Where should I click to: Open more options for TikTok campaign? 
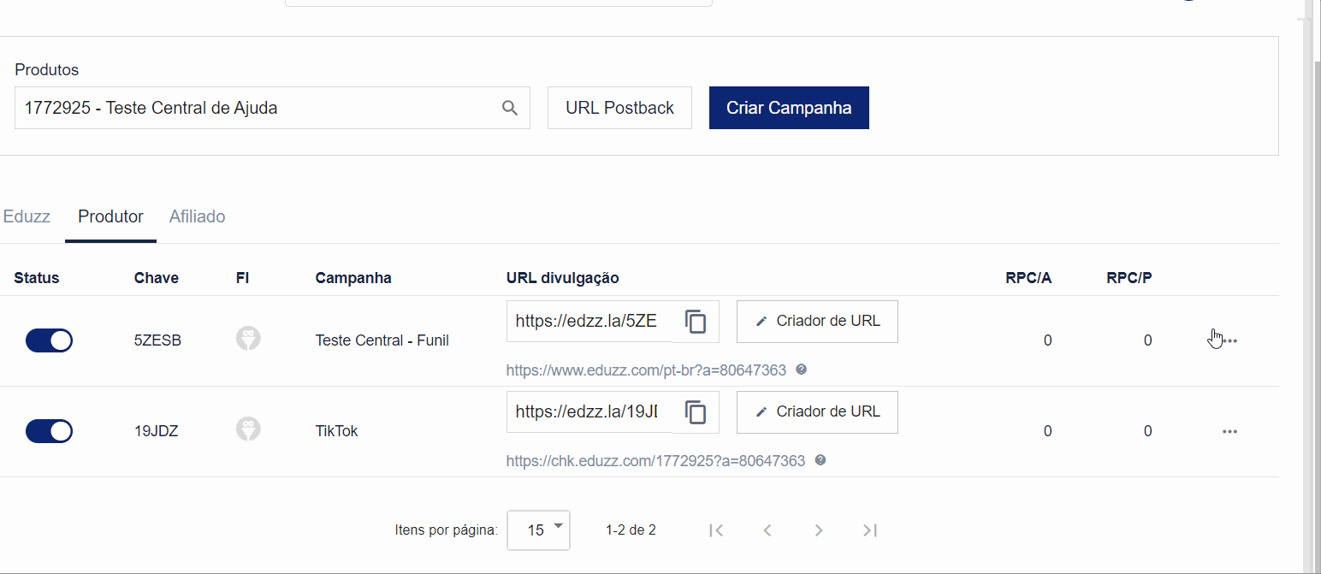[1230, 431]
